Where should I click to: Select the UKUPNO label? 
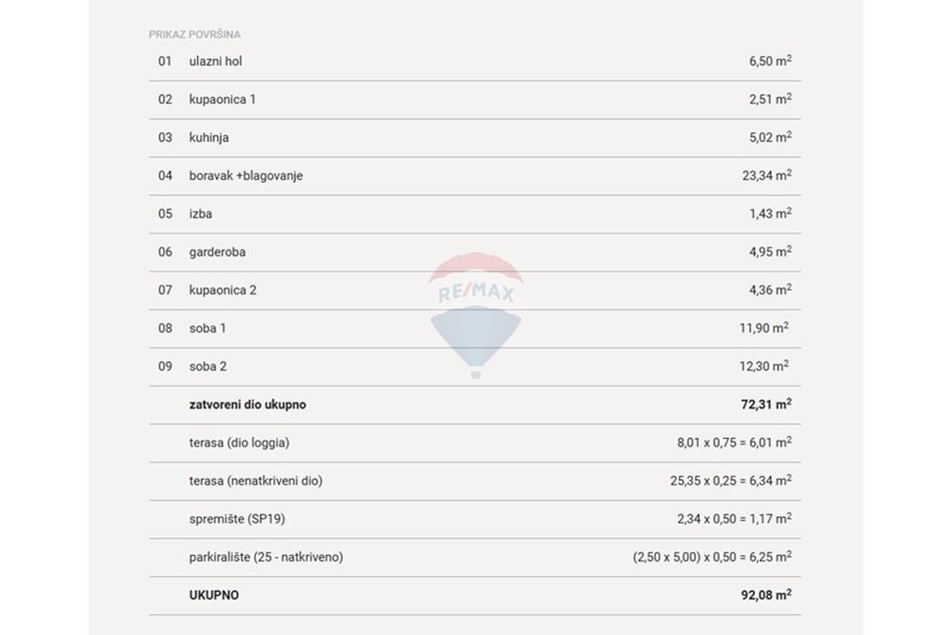(213, 596)
